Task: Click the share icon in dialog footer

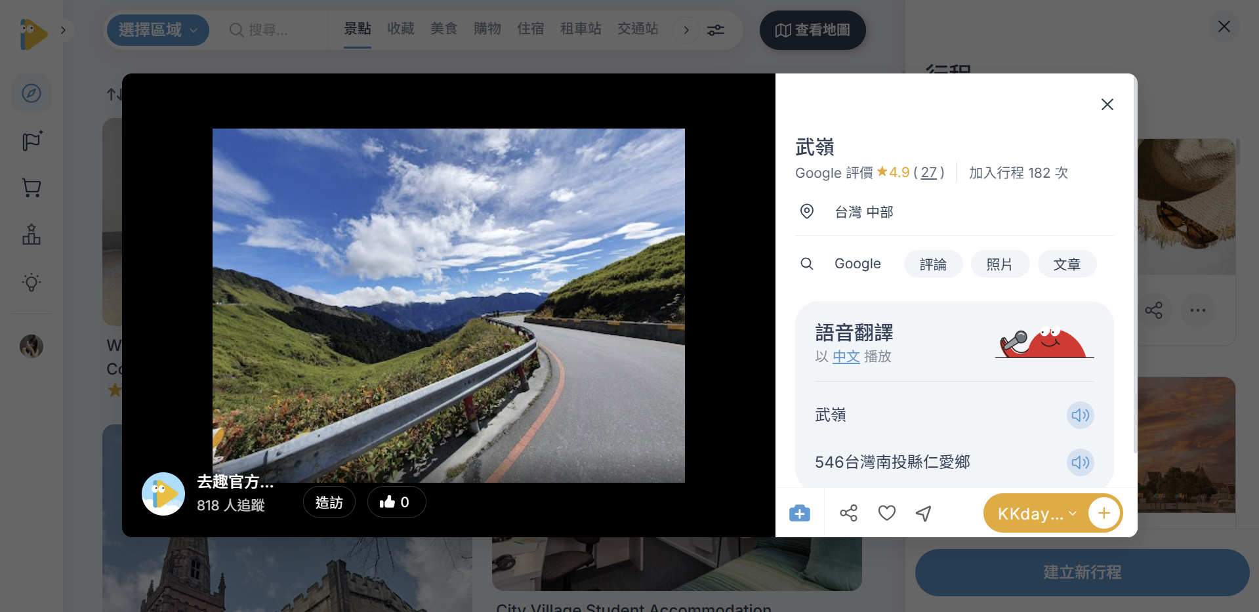Action: pos(849,513)
